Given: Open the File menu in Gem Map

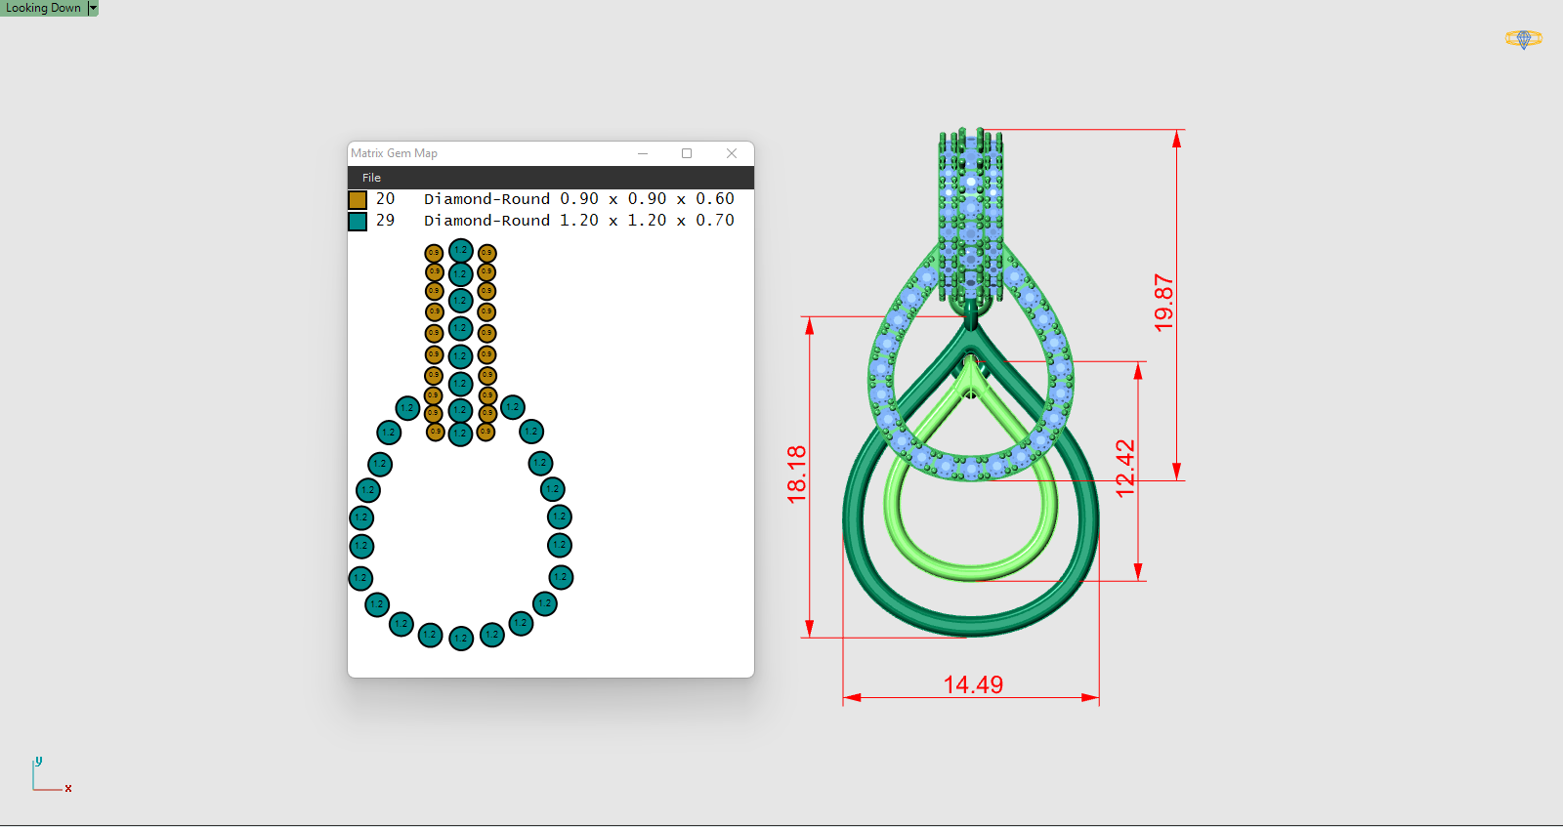Looking at the screenshot, I should click(371, 178).
